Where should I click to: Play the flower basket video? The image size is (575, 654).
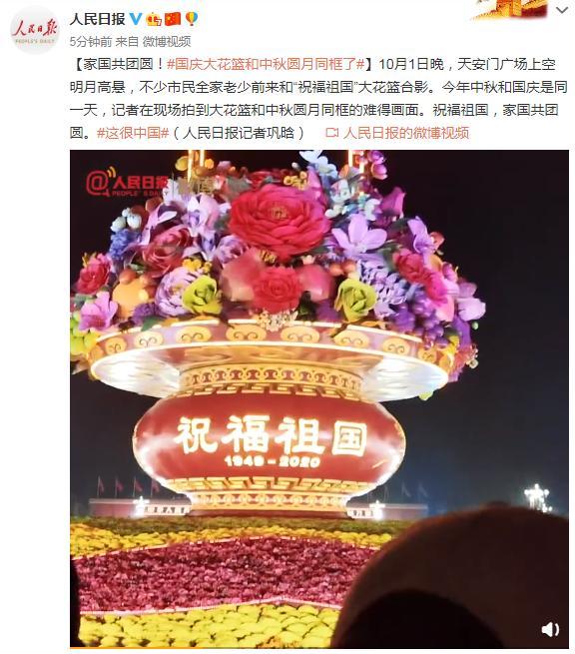(x=319, y=398)
